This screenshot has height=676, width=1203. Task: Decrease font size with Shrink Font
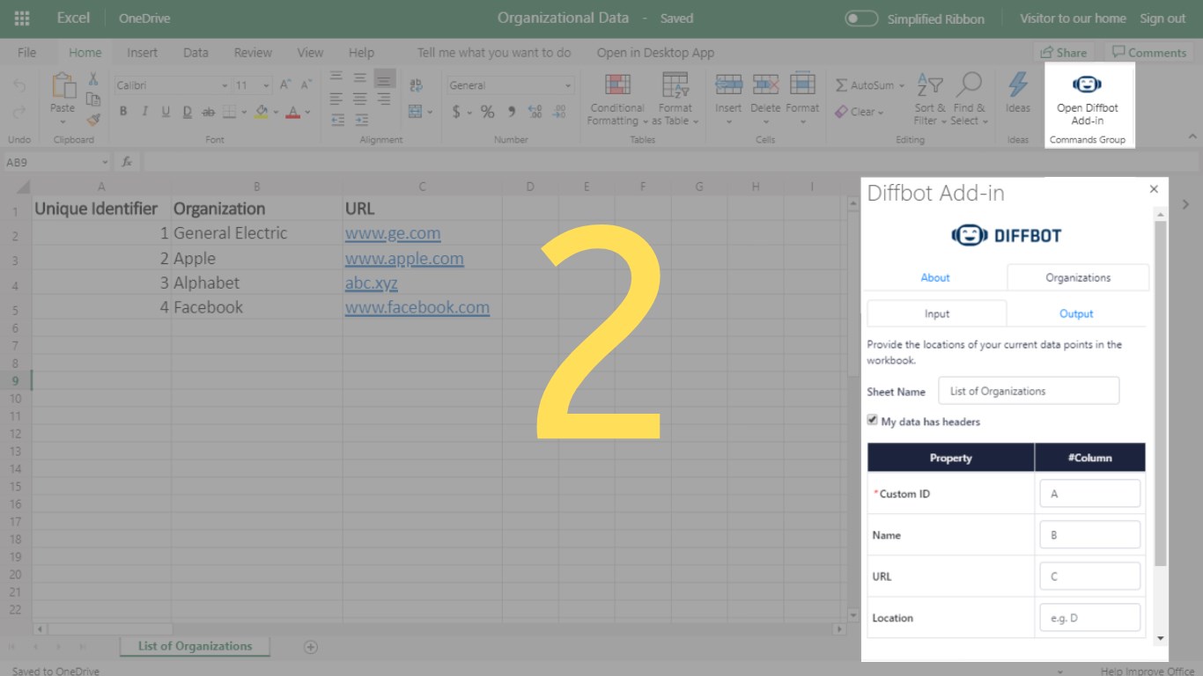pos(306,85)
